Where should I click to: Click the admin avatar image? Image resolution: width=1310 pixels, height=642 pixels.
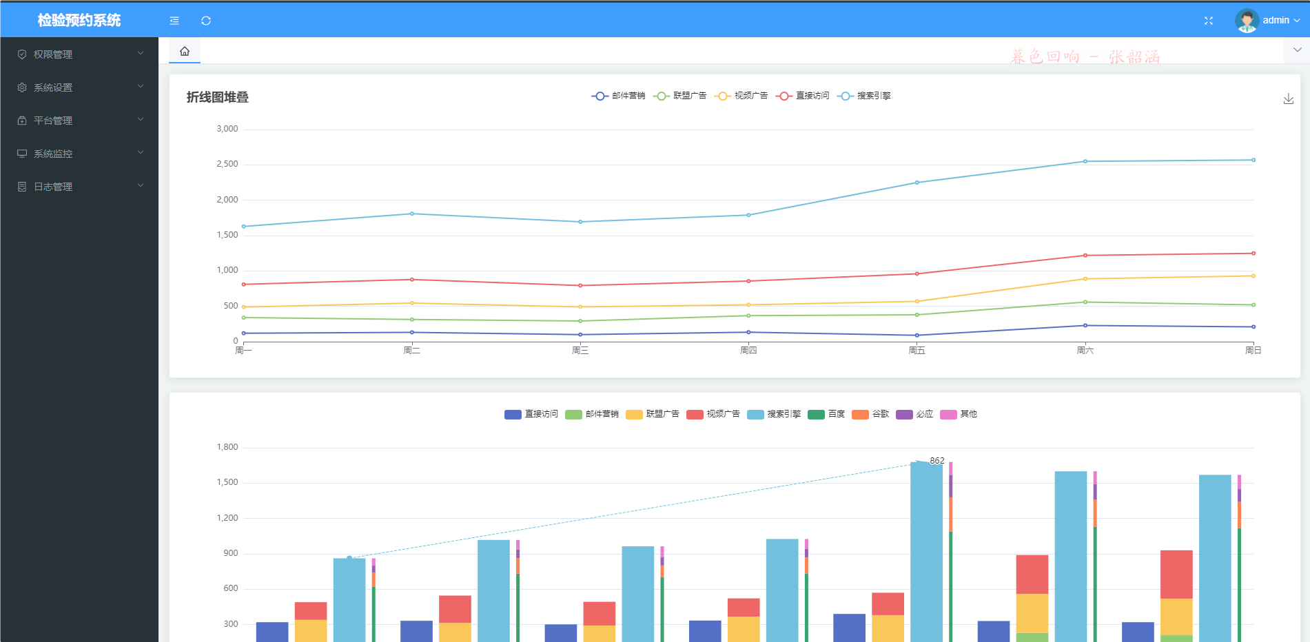tap(1247, 21)
